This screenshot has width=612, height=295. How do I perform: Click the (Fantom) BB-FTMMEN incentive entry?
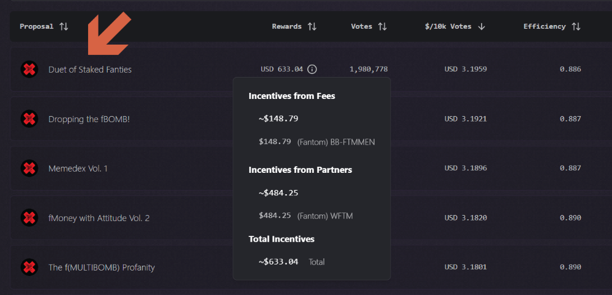pos(316,142)
